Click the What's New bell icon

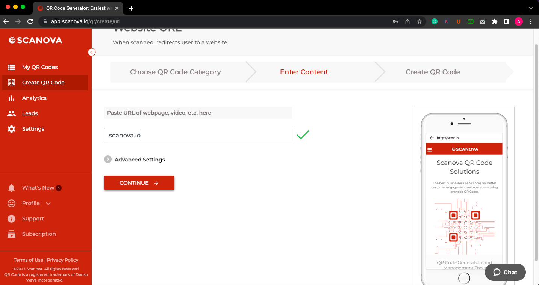tap(12, 188)
